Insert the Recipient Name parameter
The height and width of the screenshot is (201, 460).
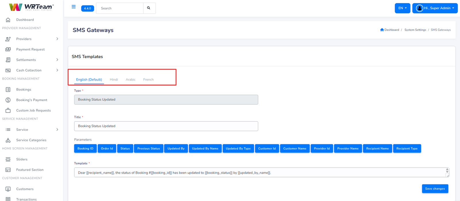tap(377, 148)
